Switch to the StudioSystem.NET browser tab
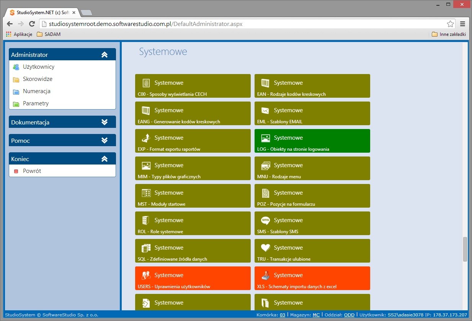 tap(42, 12)
